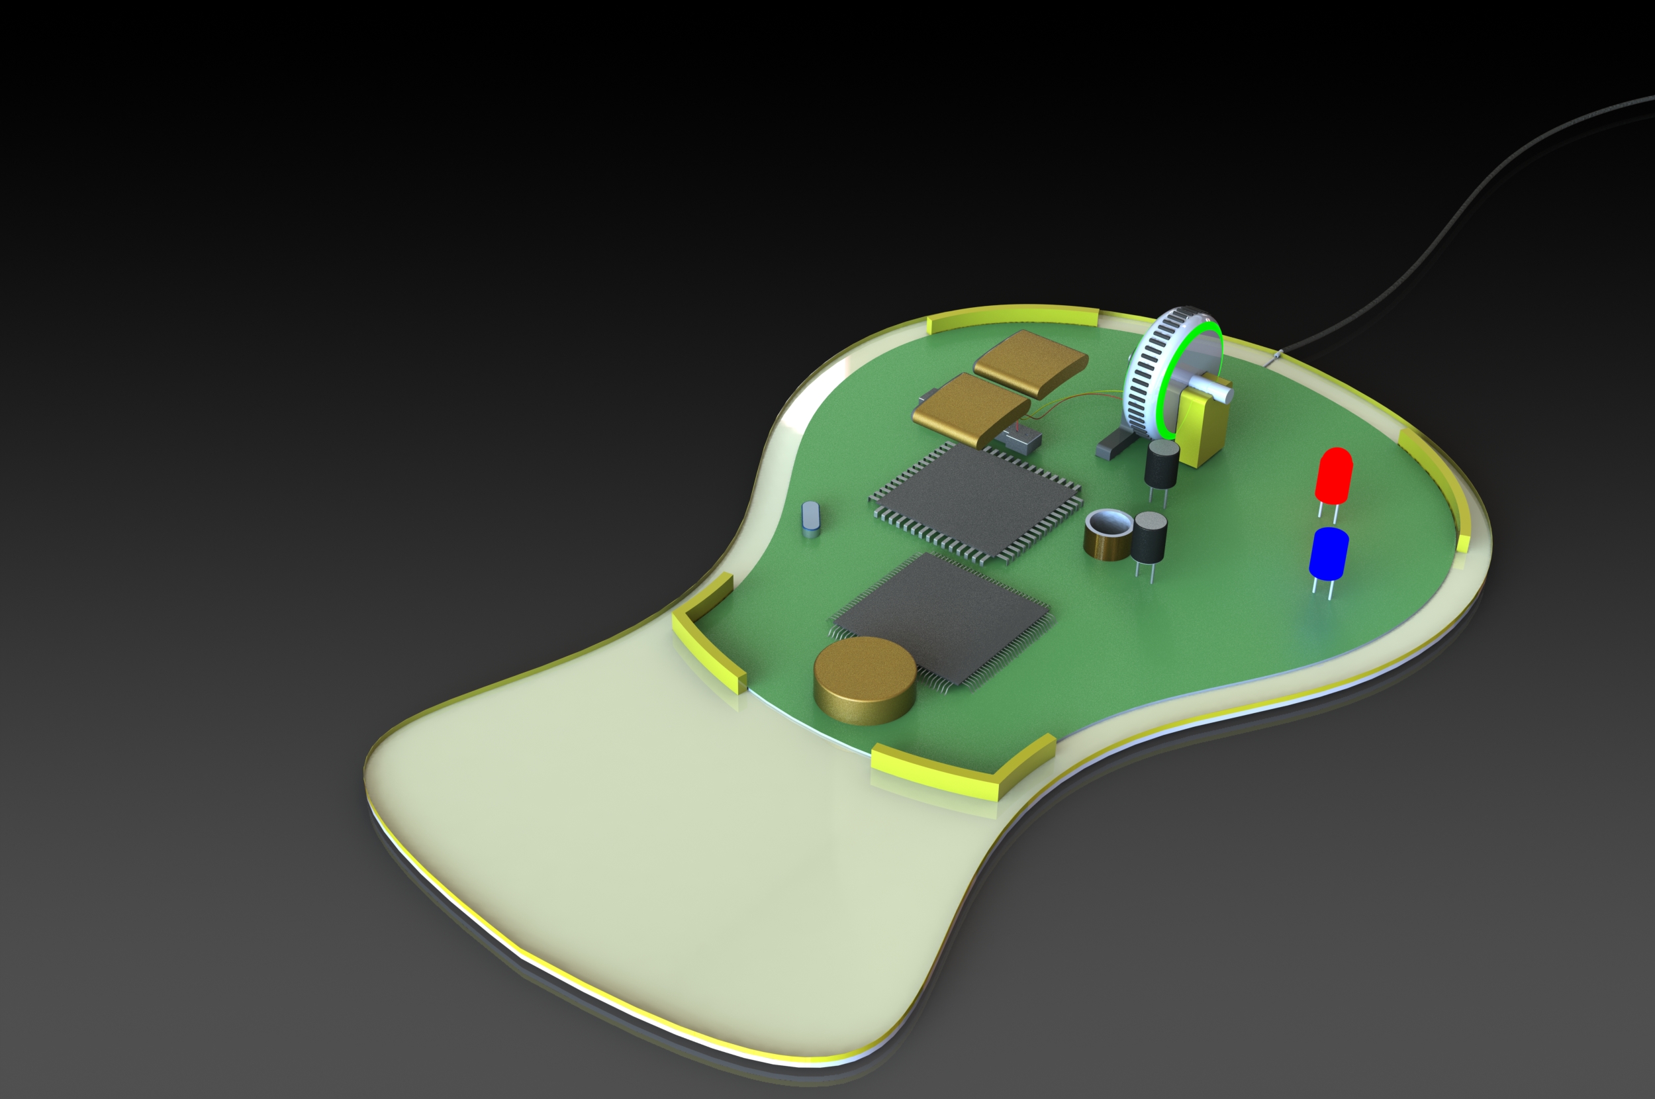
Task: Click the blue LED component
Action: pyautogui.click(x=1329, y=553)
